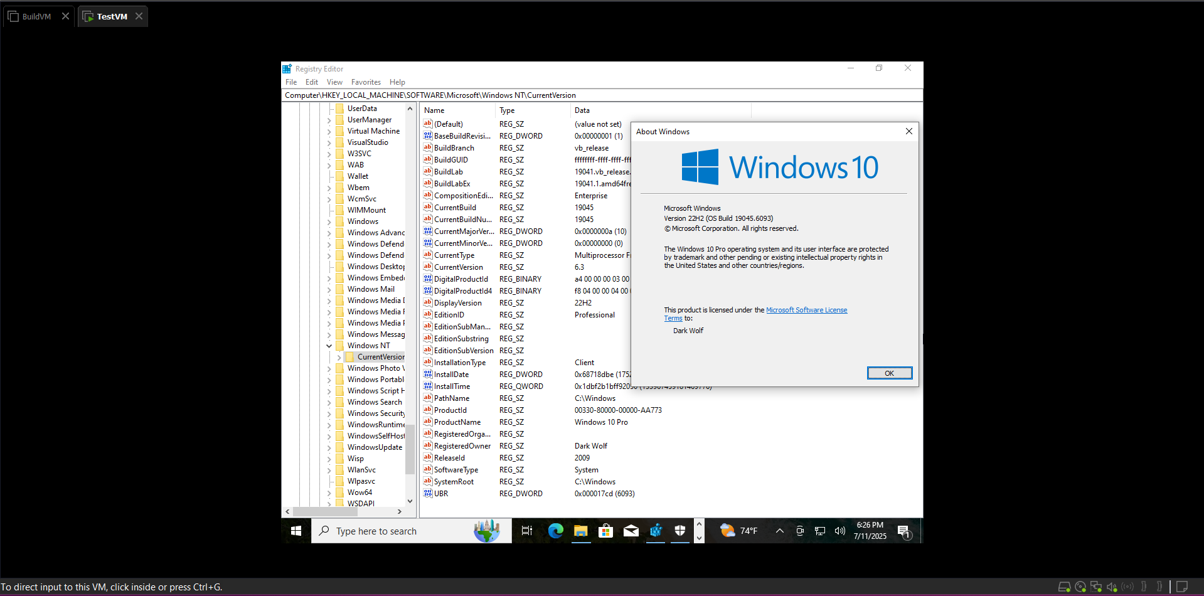Viewport: 1204px width, 596px height.
Task: Sort values by Name column header
Action: 458,110
